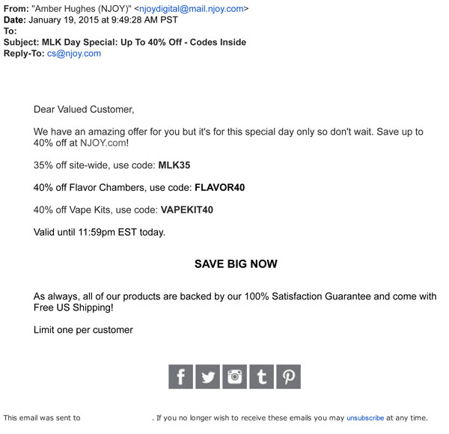Click the Tumblr icon
Screen dimensions: 449x434
(x=261, y=376)
